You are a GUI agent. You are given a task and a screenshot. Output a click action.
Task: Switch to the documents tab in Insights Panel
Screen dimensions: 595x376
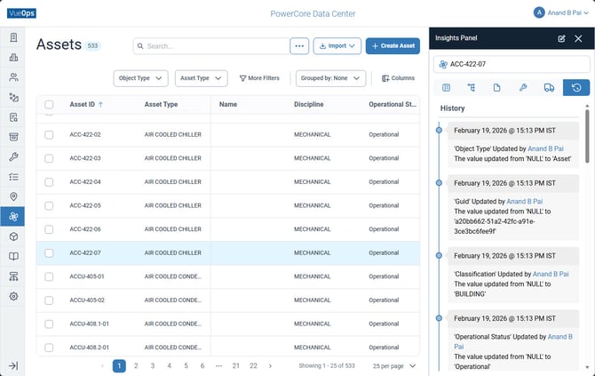coord(496,88)
